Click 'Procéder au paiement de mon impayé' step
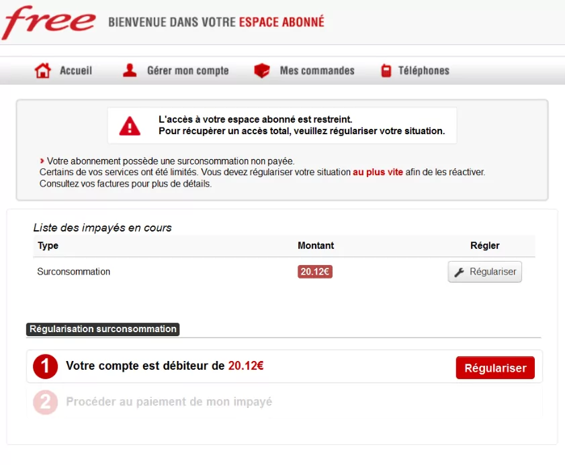565x465 pixels. pos(169,402)
